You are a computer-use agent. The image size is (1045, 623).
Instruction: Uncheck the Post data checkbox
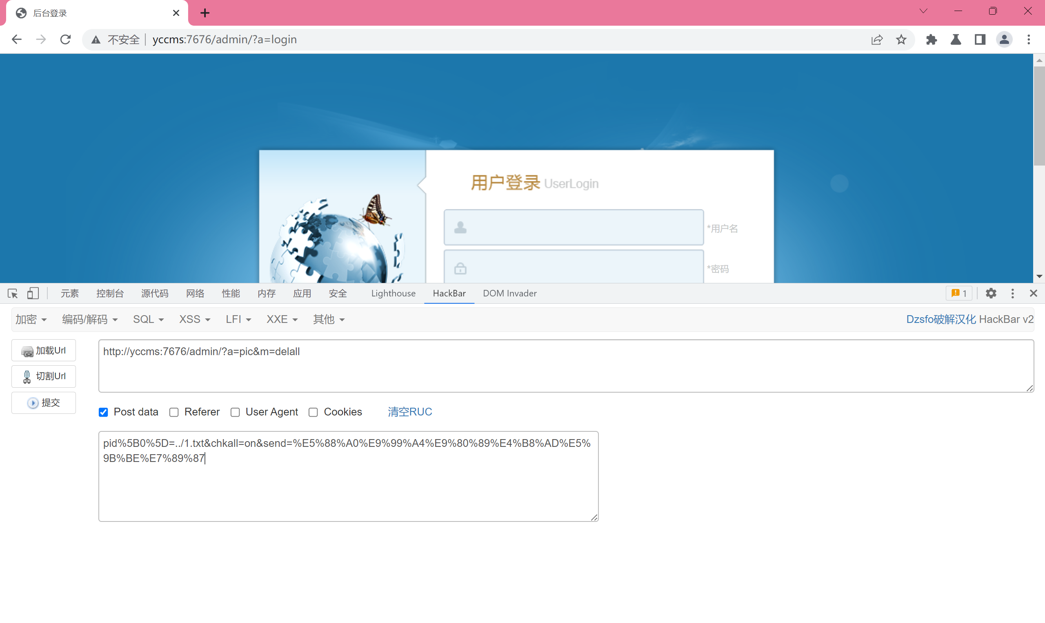pyautogui.click(x=103, y=412)
